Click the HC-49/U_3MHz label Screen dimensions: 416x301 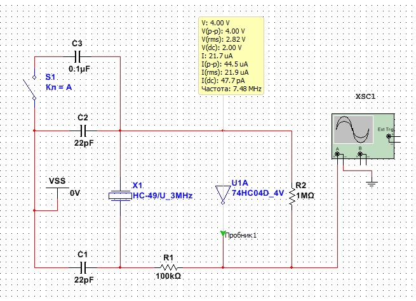tap(163, 196)
